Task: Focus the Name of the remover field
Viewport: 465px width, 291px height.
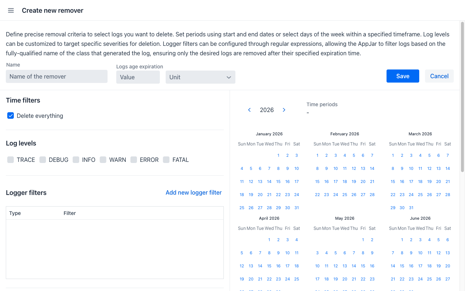Action: pos(57,76)
